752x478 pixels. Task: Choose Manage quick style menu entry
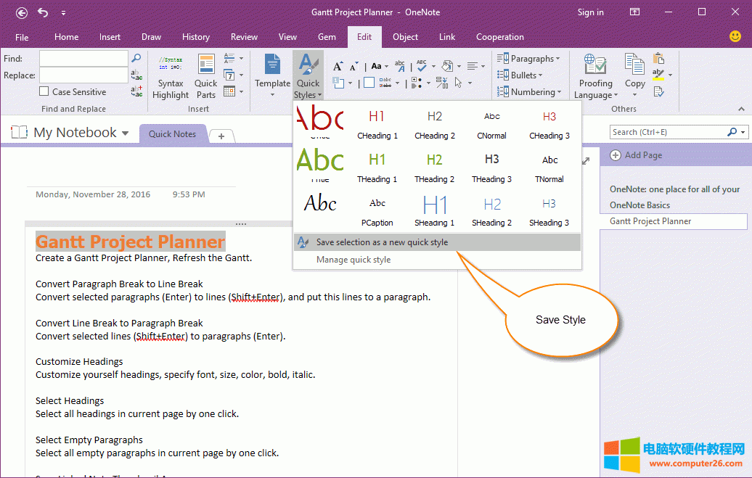click(353, 260)
